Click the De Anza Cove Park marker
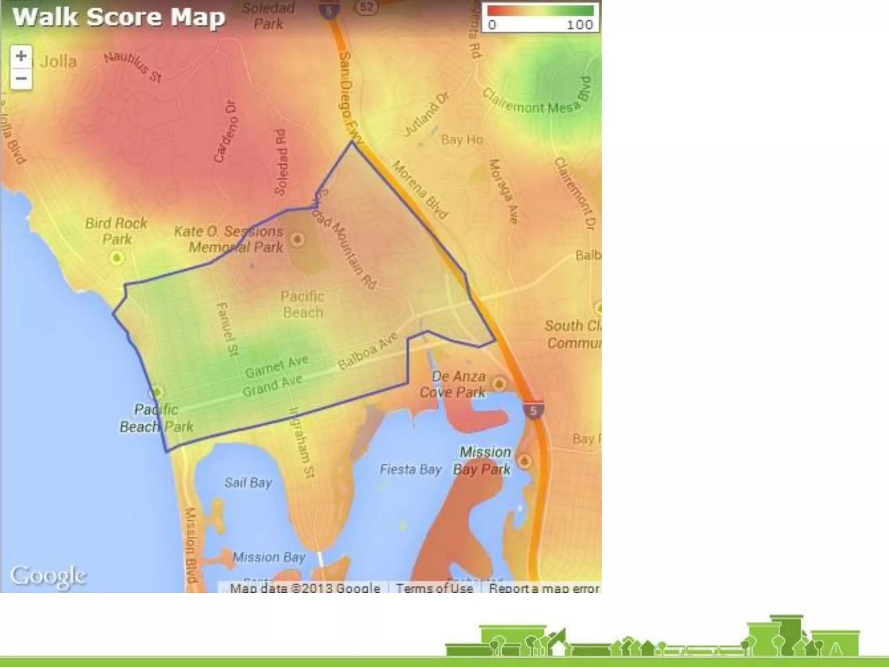 click(x=499, y=384)
